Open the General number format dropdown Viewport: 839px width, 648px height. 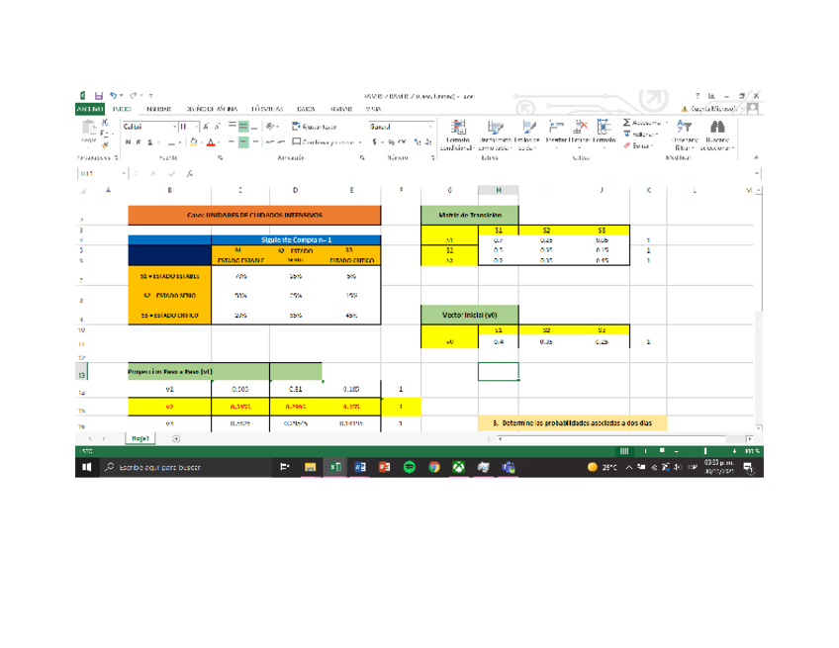[430, 127]
